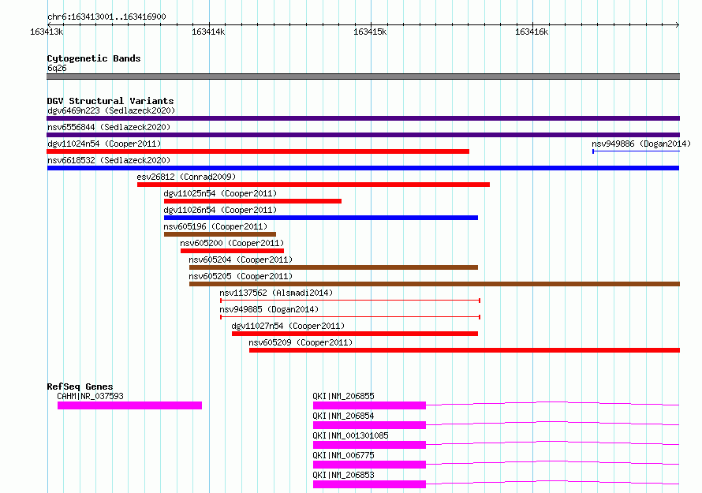Click the QKI|NM_206855 transcript label
This screenshot has width=702, height=493.
(343, 396)
